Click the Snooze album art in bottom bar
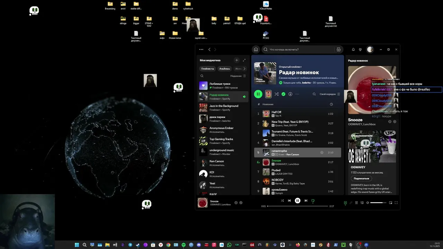Viewport: 443px width, 249px height. 202,203
